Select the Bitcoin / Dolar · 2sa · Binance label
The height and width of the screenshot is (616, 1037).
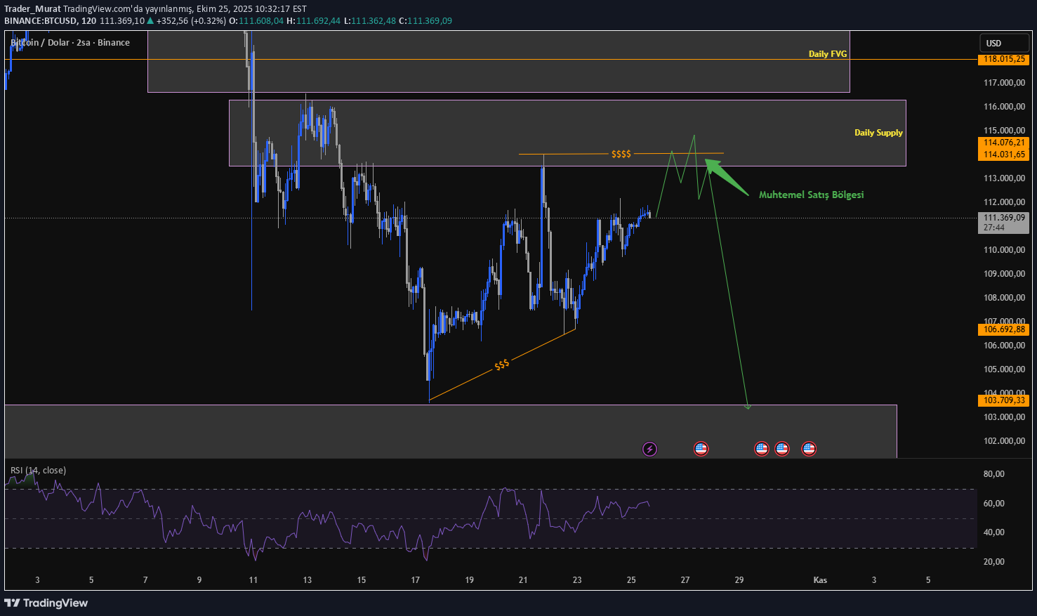[x=70, y=42]
